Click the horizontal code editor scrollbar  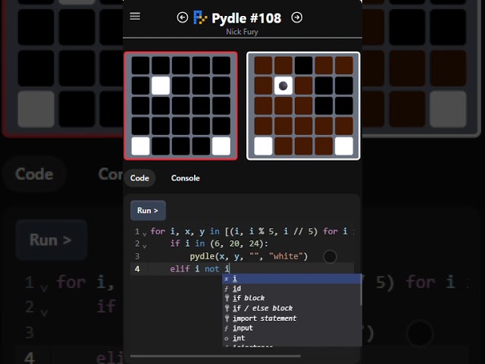pyautogui.click(x=215, y=356)
